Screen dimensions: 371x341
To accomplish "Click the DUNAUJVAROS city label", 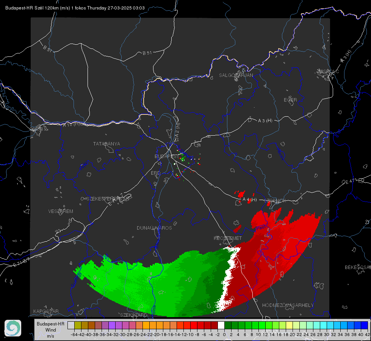I will pos(154,228).
